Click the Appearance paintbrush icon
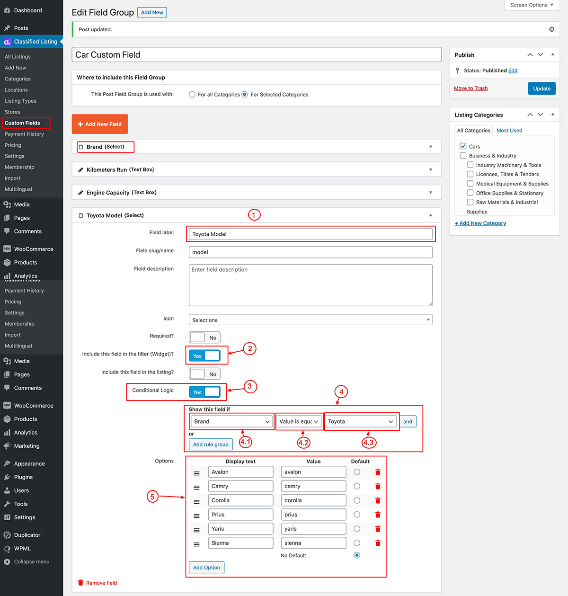568x596 pixels. (x=7, y=464)
